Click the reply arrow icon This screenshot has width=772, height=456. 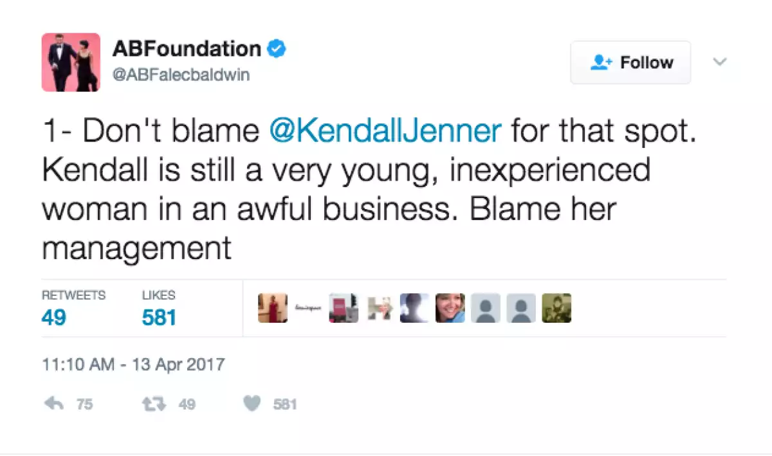(x=53, y=404)
